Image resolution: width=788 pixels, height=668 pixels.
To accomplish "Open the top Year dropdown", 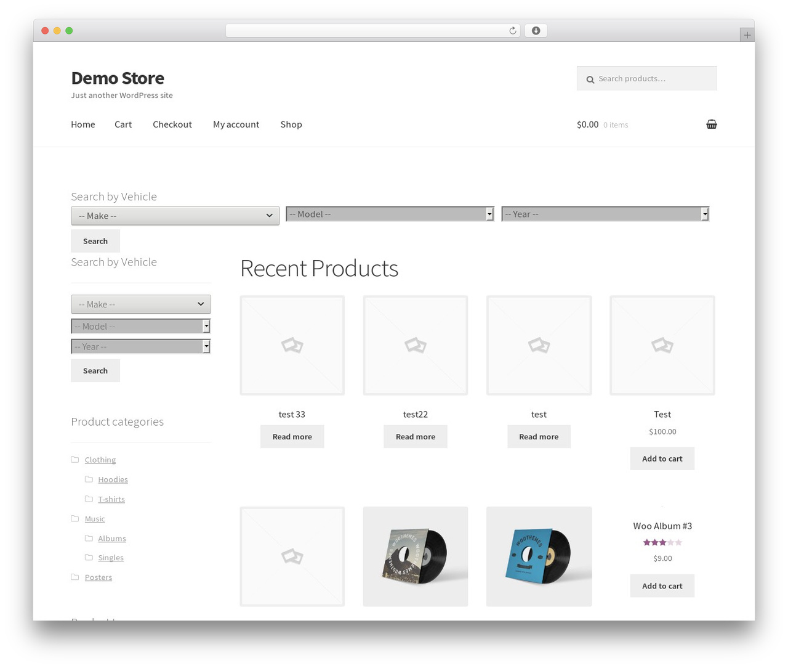I will point(605,214).
